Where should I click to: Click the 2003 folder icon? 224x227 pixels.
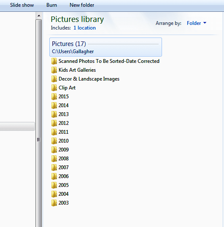pos(54,203)
